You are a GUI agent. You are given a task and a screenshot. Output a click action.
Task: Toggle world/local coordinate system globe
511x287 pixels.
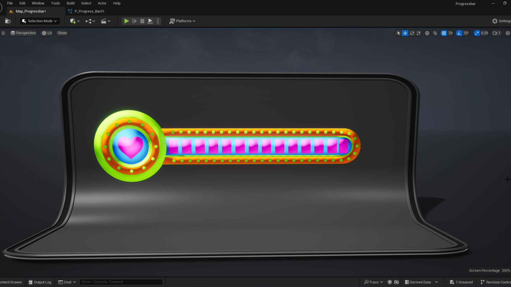click(427, 33)
